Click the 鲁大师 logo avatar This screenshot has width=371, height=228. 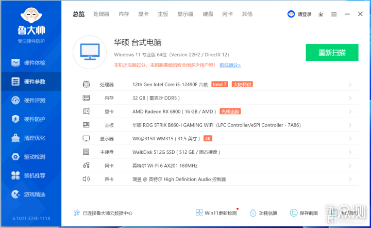[x=31, y=15]
